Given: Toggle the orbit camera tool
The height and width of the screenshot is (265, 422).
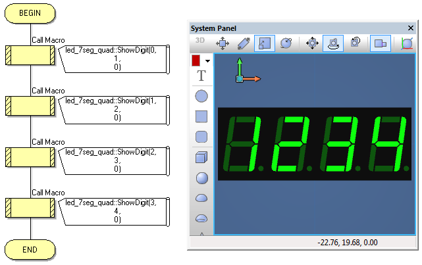Looking at the screenshot, I should [x=333, y=43].
